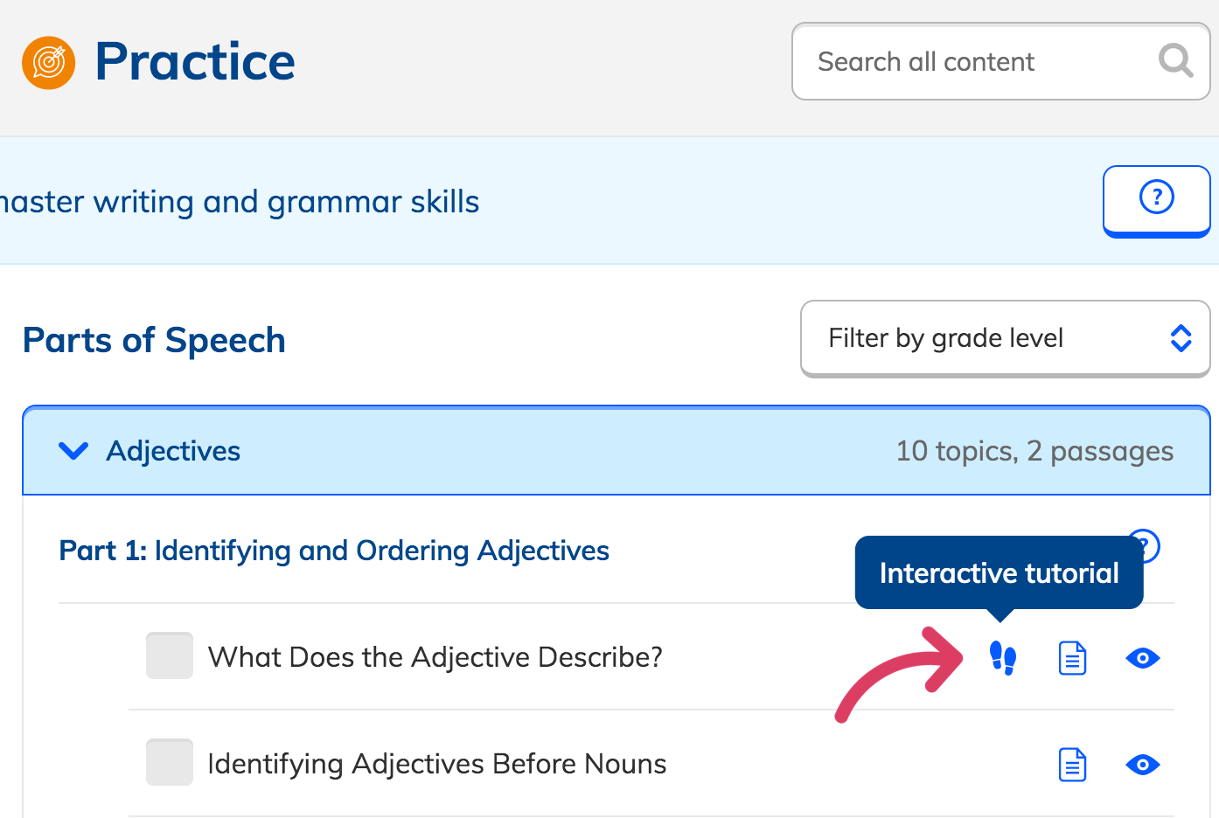Click the magnifying glass search icon

coord(1175,61)
